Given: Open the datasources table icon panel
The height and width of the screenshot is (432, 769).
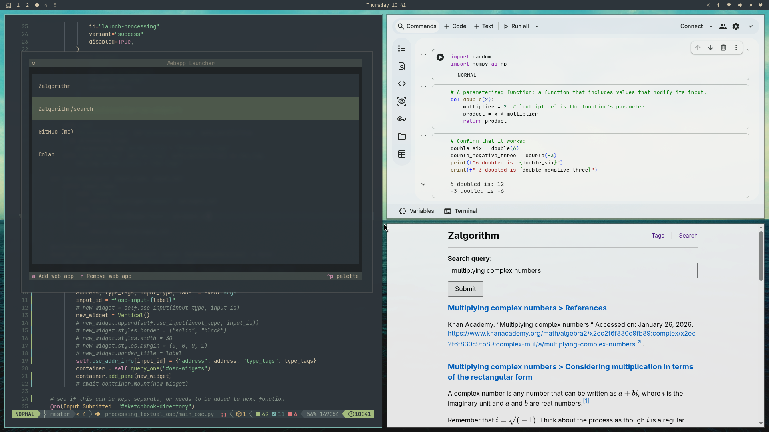Looking at the screenshot, I should click(402, 154).
